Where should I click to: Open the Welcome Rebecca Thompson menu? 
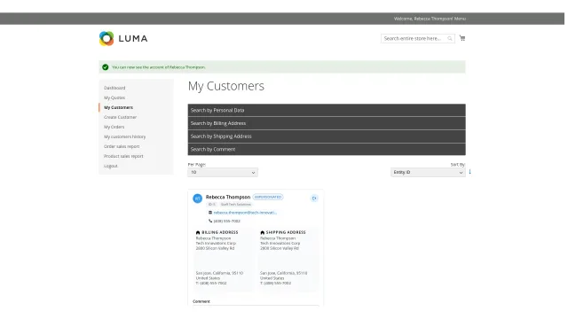pos(430,19)
